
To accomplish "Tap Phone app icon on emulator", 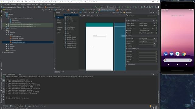I will click(x=165, y=54).
